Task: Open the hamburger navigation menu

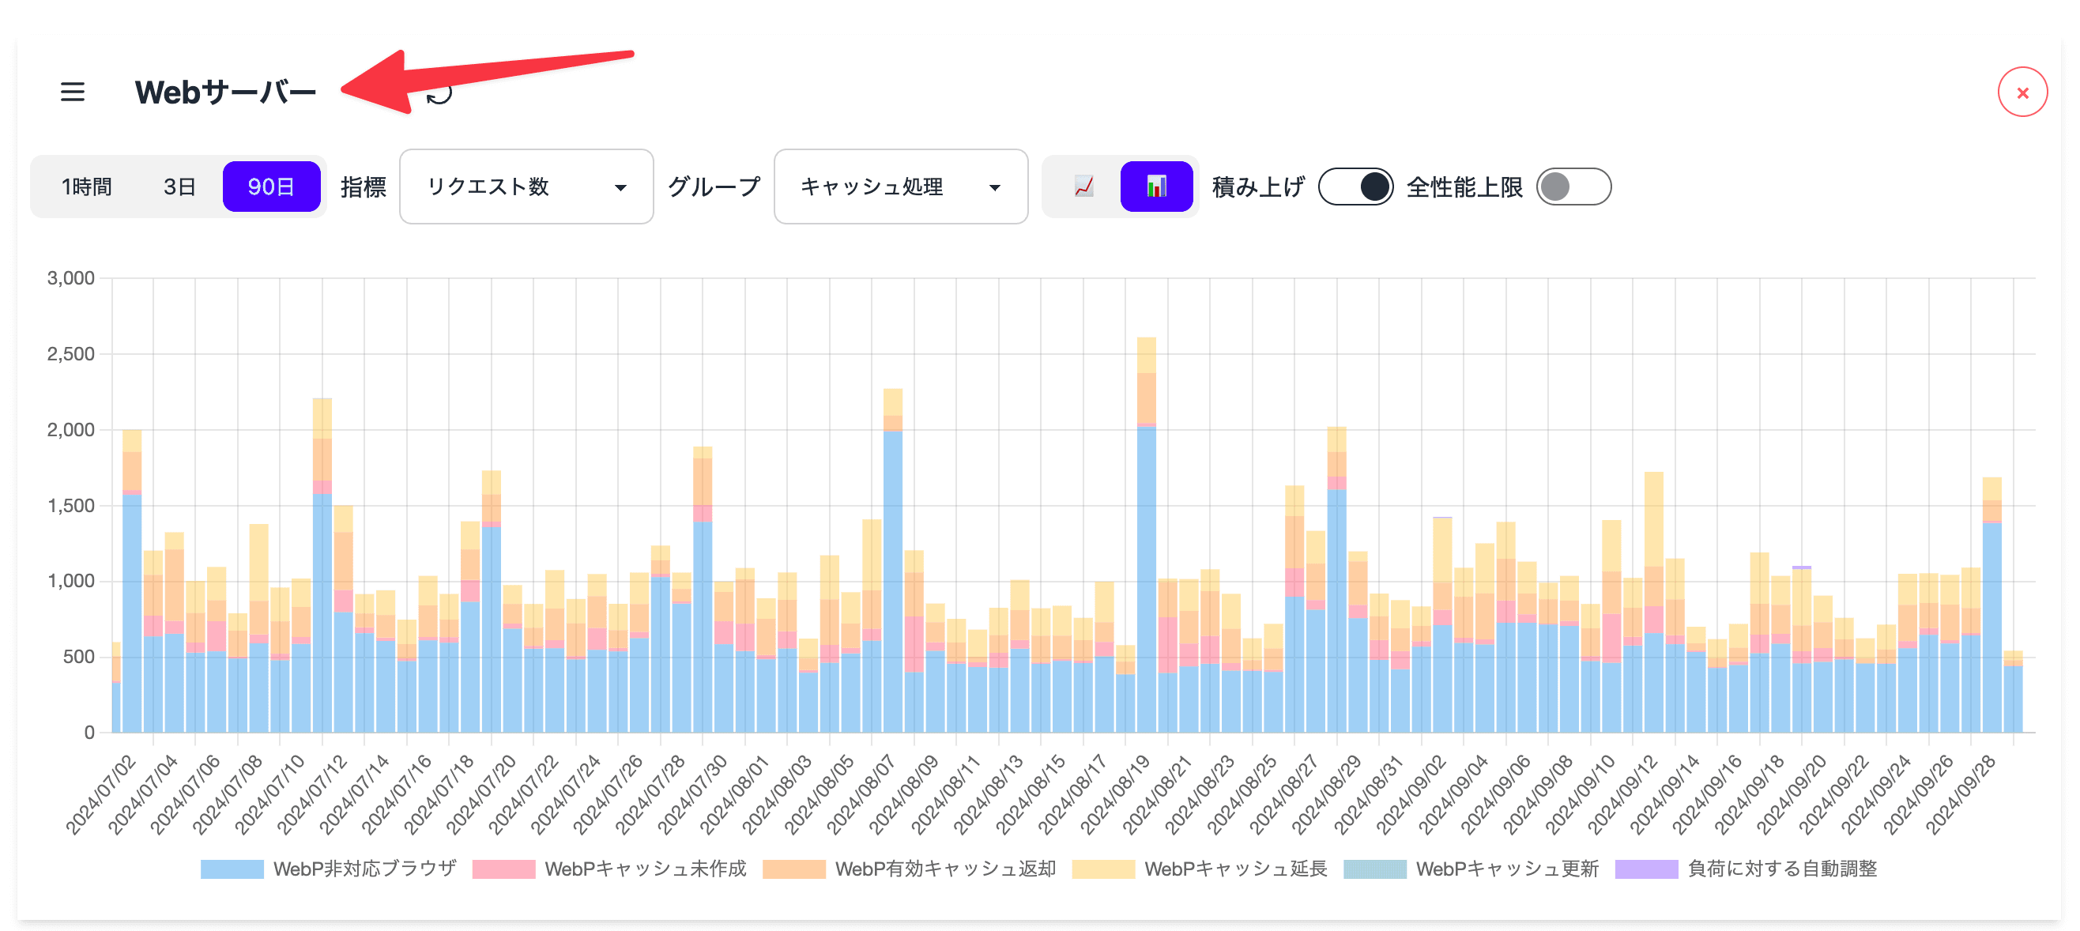Action: click(73, 92)
